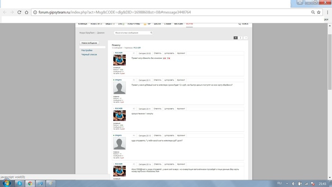Click Ответить on post #2
The image size is (332, 187).
click(x=157, y=80)
